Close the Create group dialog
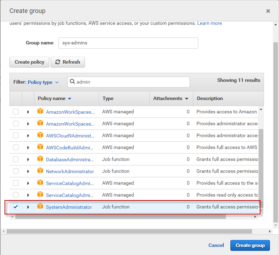Image resolution: width=279 pixels, height=255 pixels. pos(268,11)
